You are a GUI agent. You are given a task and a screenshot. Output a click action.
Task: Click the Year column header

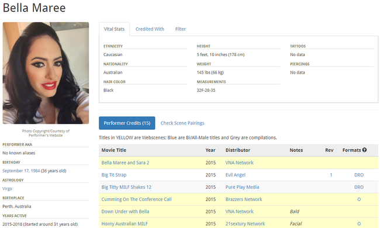pos(210,150)
